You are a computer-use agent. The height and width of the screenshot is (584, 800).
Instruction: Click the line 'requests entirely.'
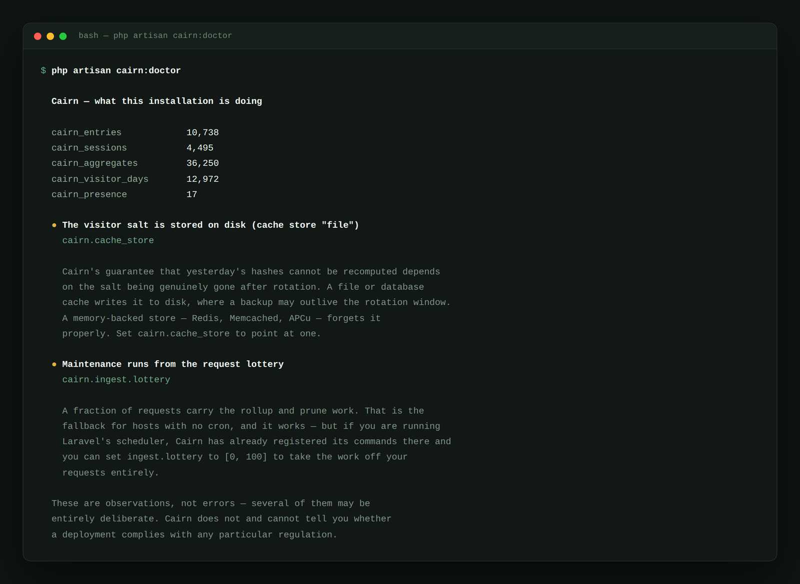click(110, 473)
